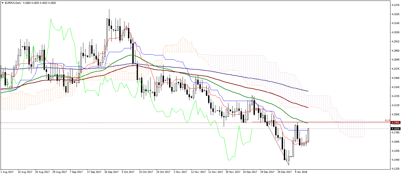This screenshot has width=401, height=175.
Task: Click the 4.1665 price axis label
Action: point(395,142)
